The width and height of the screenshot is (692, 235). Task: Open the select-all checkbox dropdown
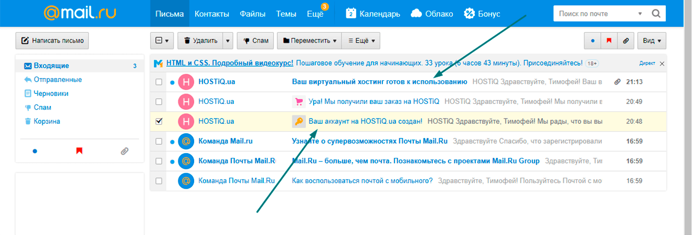coord(162,40)
